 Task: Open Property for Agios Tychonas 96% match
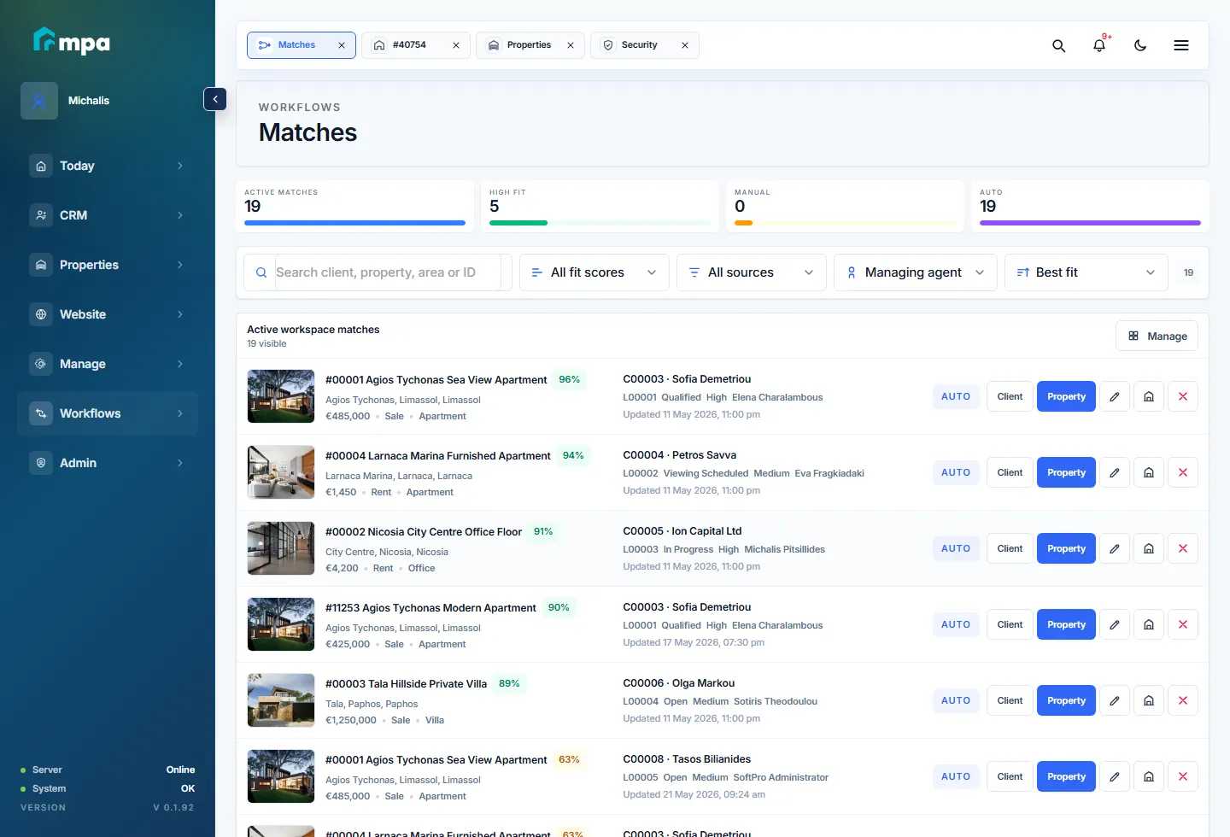click(x=1066, y=396)
